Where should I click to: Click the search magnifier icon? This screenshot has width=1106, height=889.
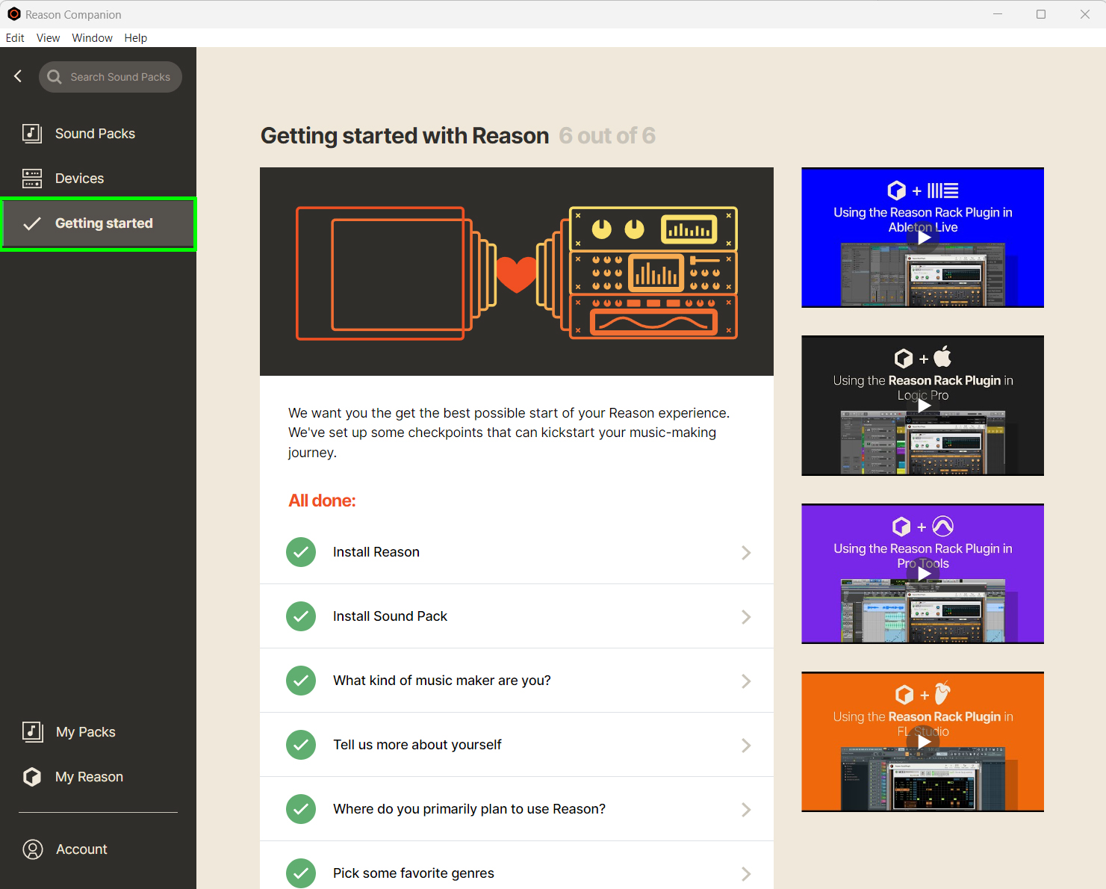[55, 77]
